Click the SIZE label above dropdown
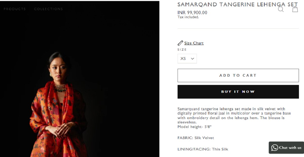 182,50
